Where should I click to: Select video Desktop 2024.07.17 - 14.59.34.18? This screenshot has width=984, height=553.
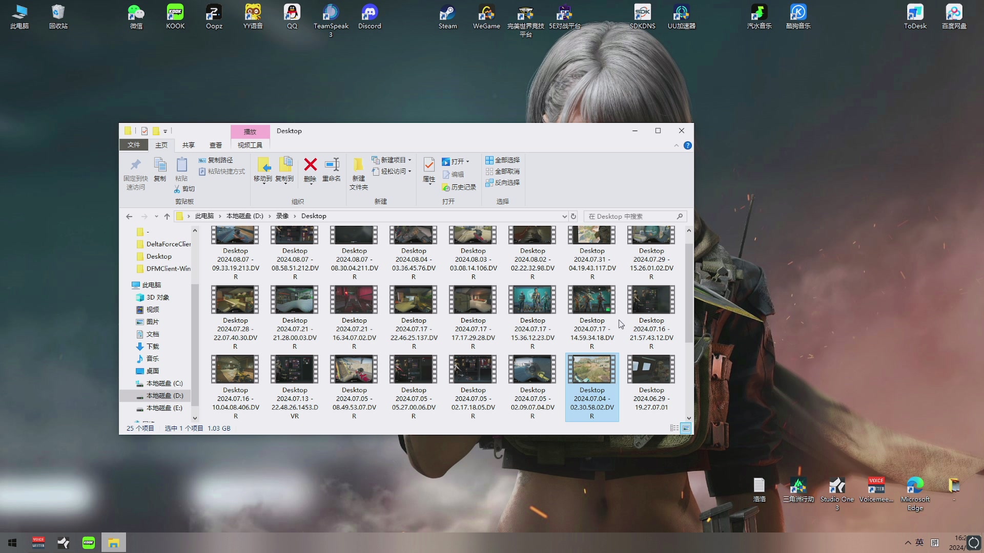click(592, 317)
